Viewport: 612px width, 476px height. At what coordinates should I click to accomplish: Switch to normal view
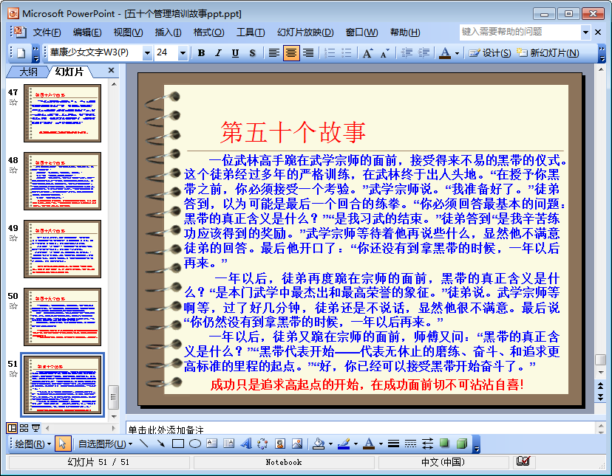click(12, 428)
